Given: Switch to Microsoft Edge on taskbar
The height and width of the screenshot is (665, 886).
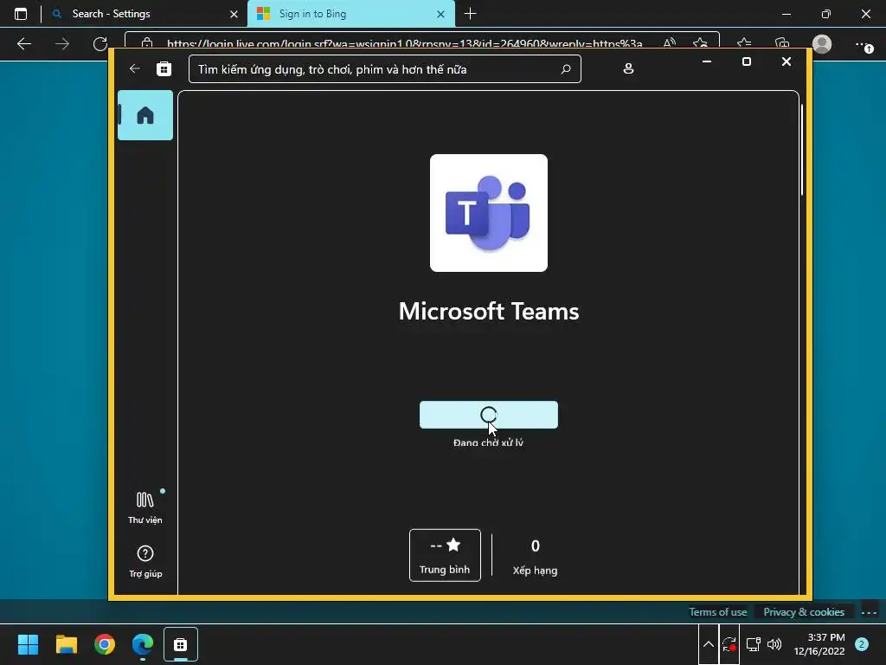Looking at the screenshot, I should tap(143, 644).
